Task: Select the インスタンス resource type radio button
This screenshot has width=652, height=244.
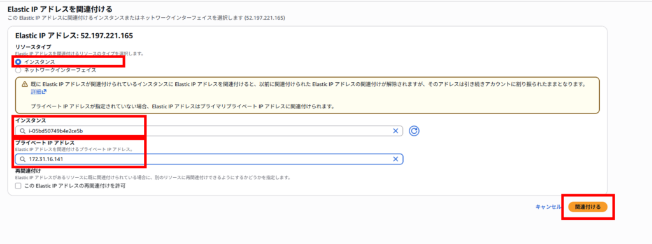Action: [18, 62]
